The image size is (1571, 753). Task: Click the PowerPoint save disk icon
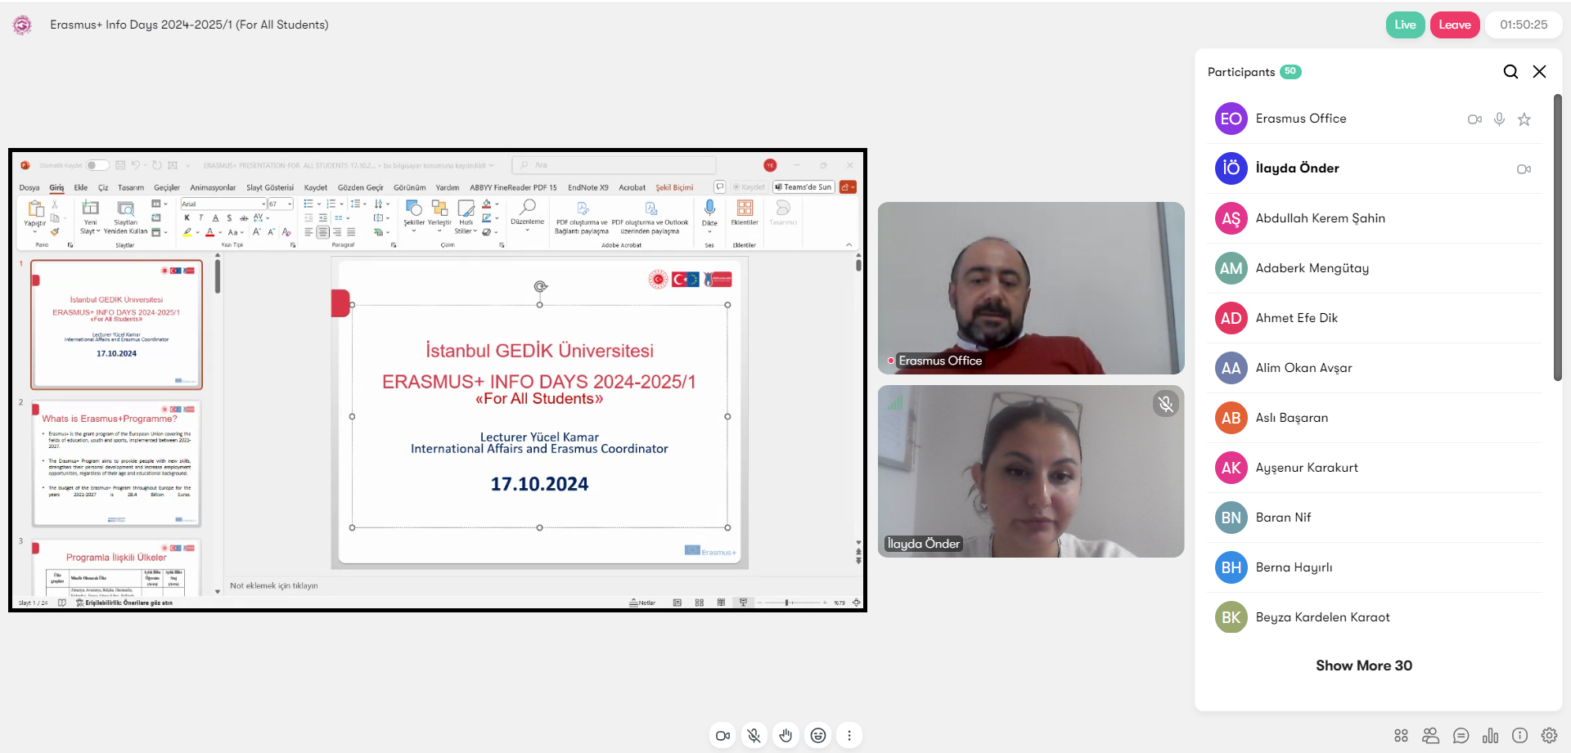click(x=120, y=165)
